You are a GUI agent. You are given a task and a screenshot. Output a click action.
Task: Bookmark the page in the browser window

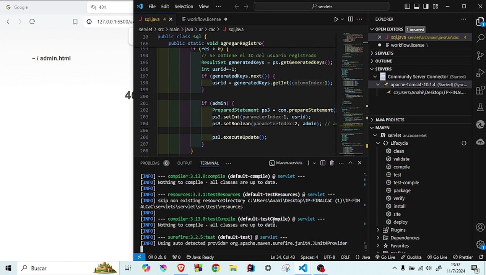tap(75, 22)
